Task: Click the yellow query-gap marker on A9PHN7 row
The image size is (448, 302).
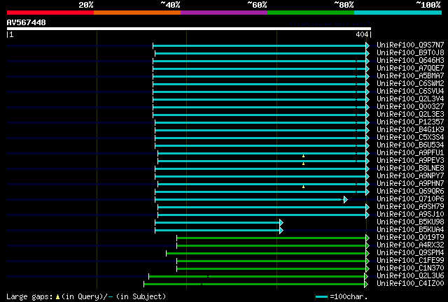Action: (x=303, y=187)
